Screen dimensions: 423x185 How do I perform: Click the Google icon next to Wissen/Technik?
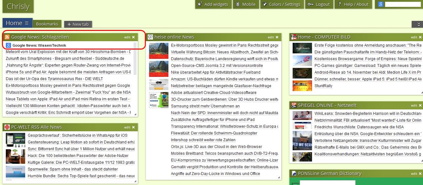click(9, 45)
